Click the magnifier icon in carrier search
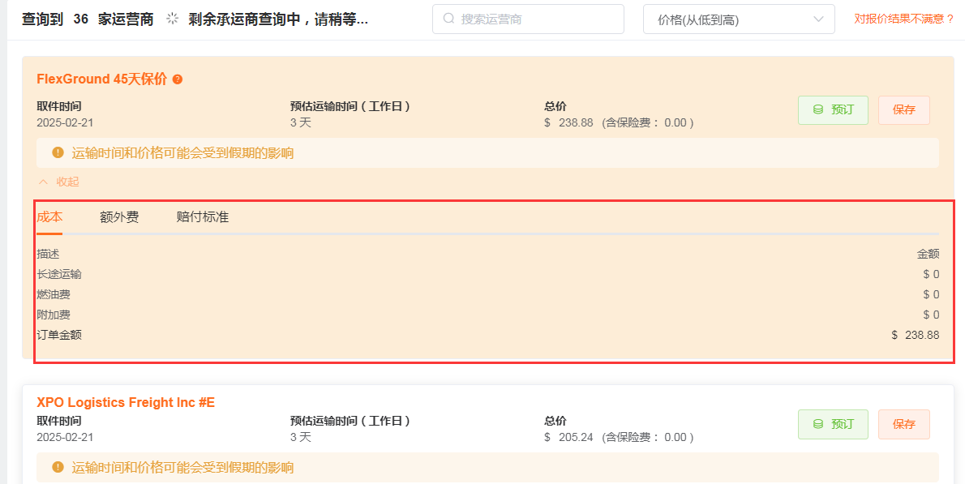The width and height of the screenshot is (965, 484). [448, 19]
